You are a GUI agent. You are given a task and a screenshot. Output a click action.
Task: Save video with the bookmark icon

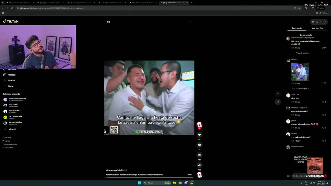[x=199, y=155]
